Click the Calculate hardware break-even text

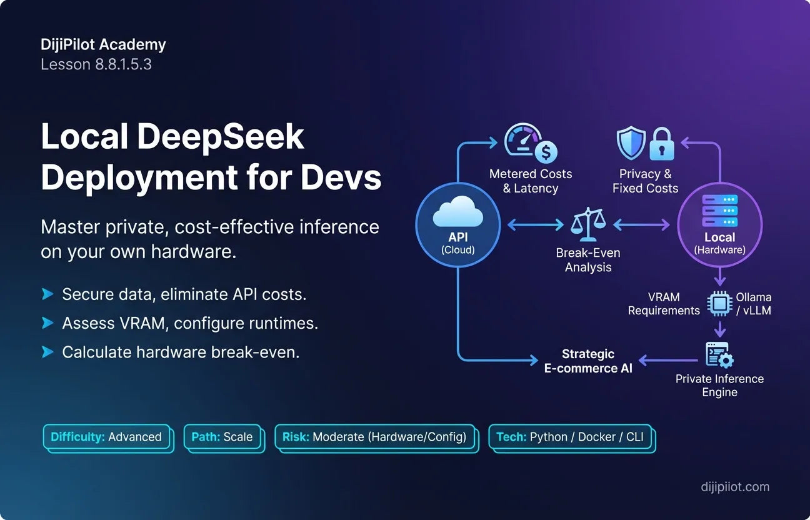point(181,352)
